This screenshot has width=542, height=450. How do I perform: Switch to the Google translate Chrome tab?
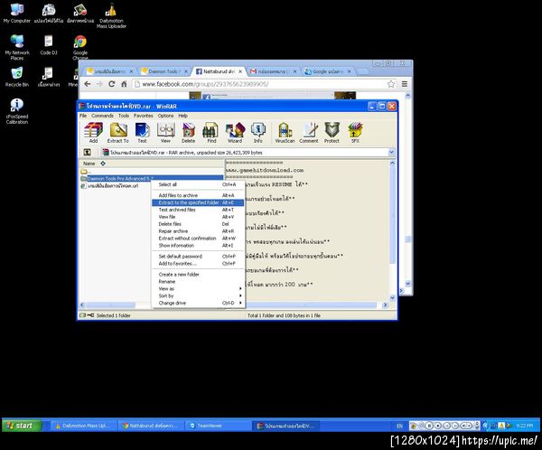(x=328, y=71)
